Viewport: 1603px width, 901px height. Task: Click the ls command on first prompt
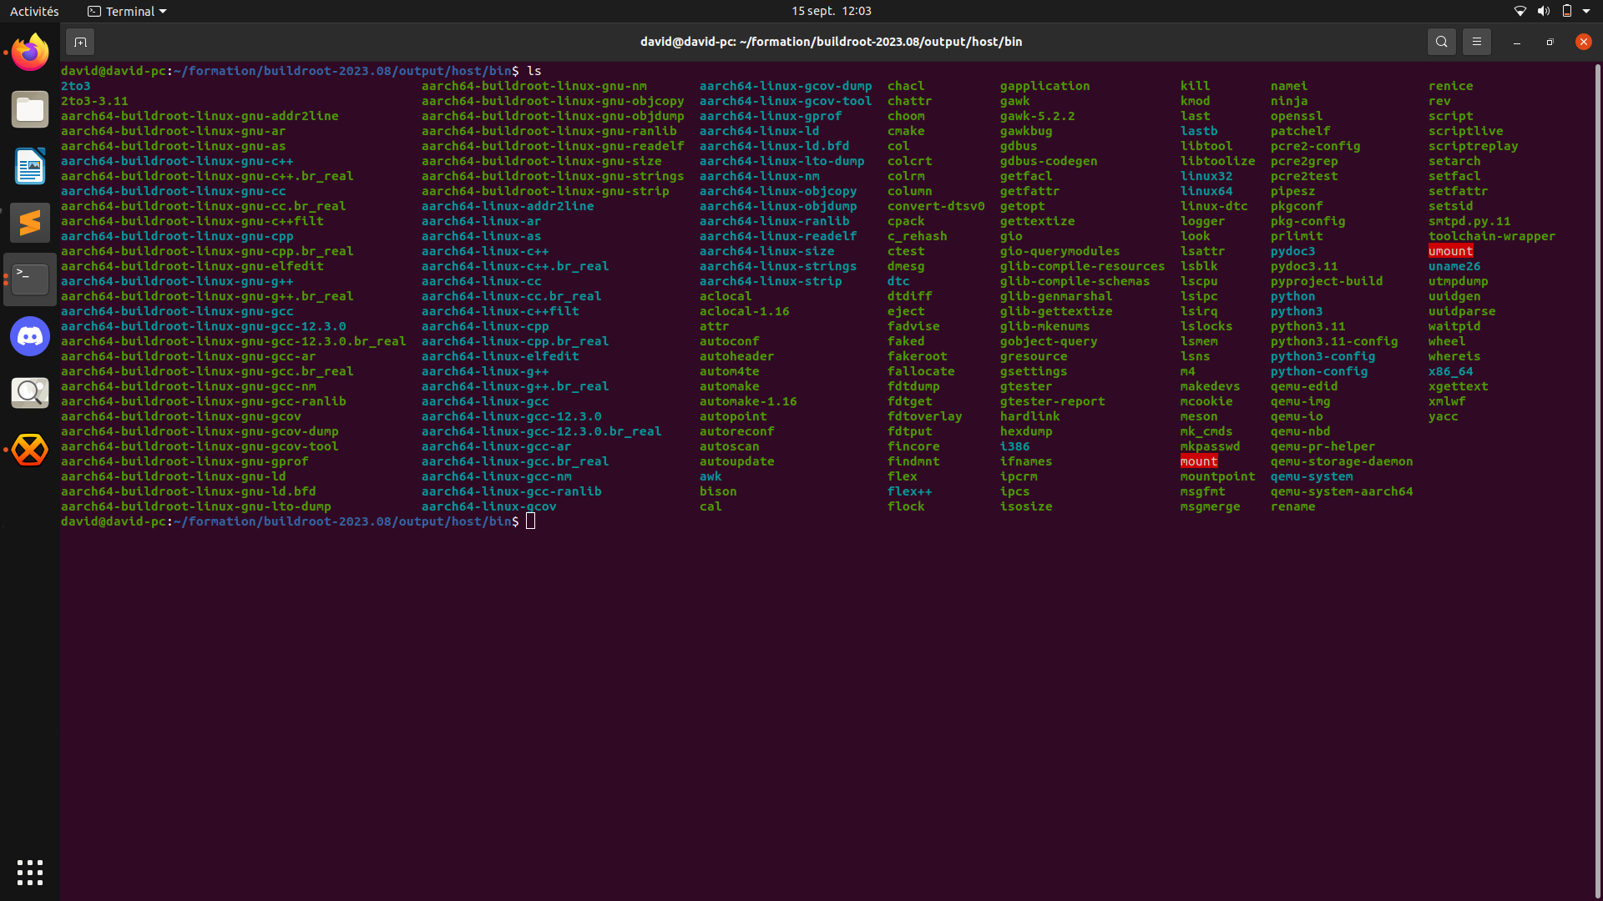[x=534, y=71]
